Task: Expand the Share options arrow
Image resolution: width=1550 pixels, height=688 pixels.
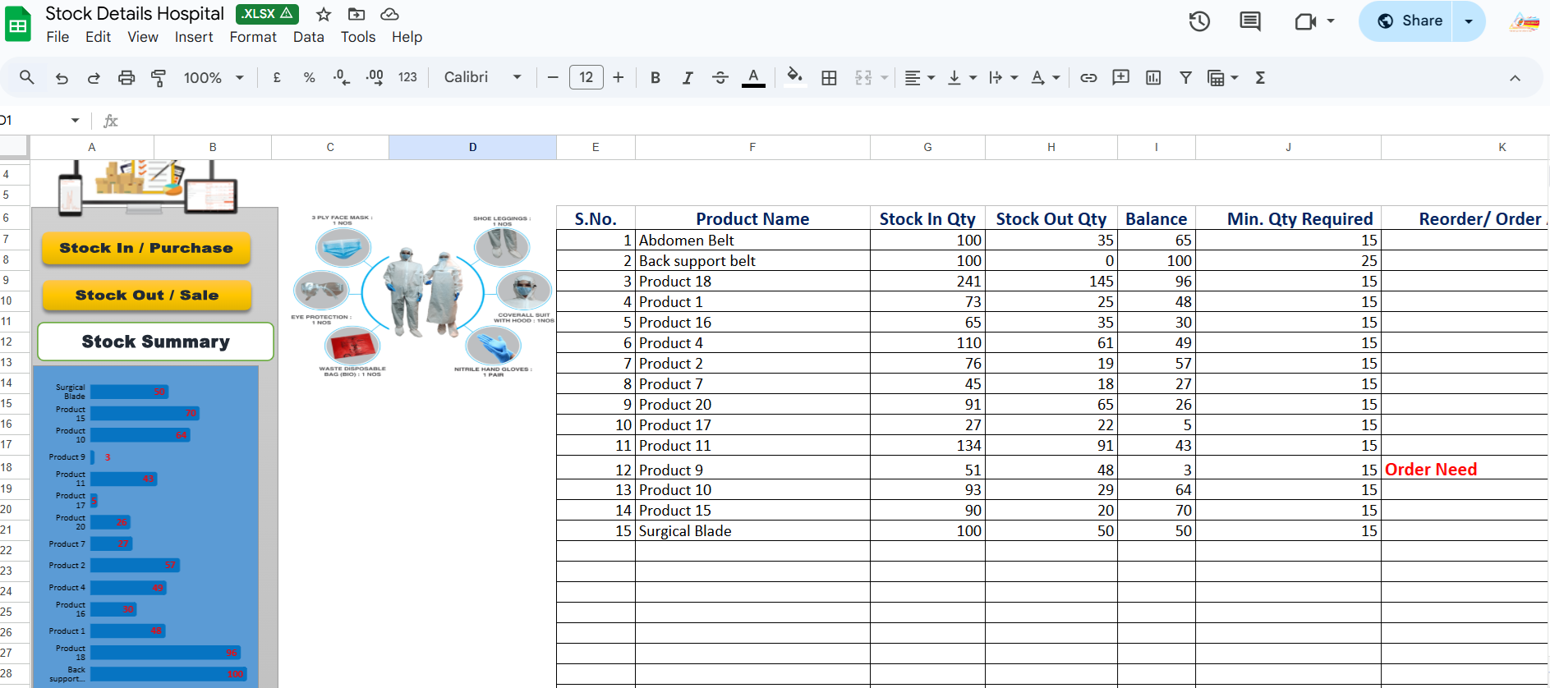Action: pyautogui.click(x=1469, y=21)
